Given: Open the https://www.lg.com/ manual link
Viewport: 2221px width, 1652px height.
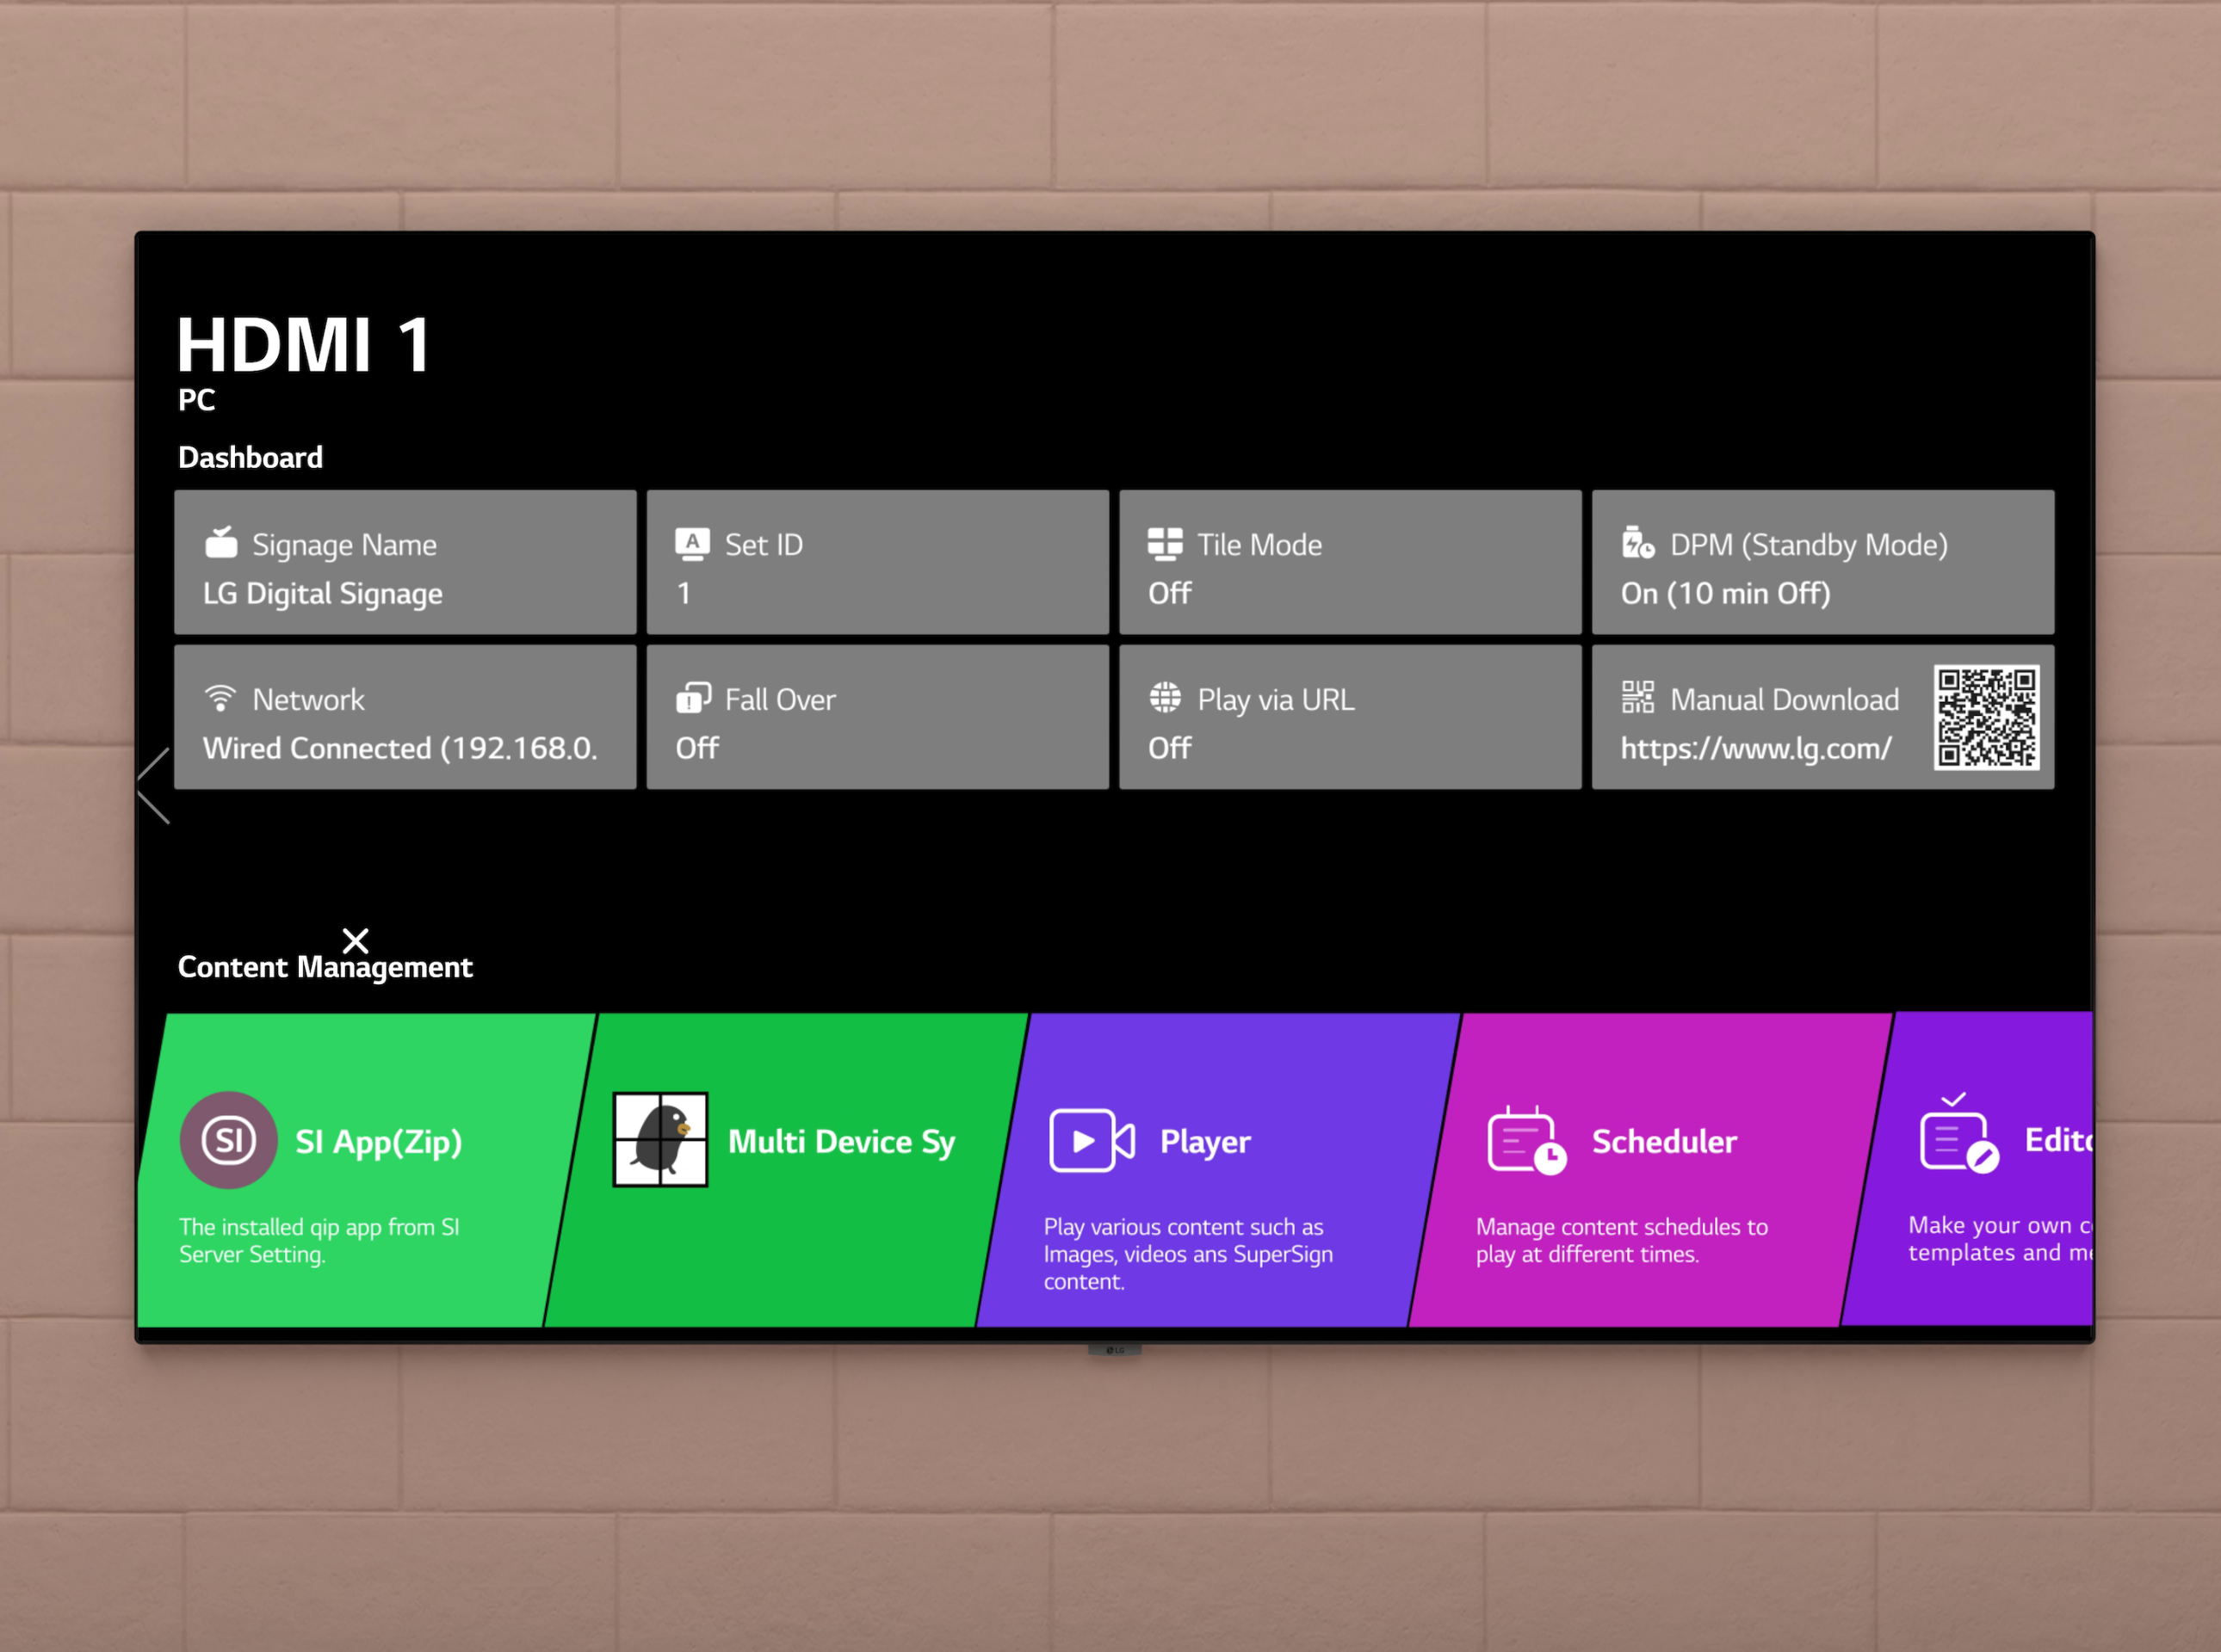Looking at the screenshot, I should [x=1756, y=748].
